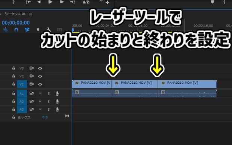This screenshot has height=145, width=232.
Task: Click the blue playhead on the time ruler
Action: coord(73,30)
